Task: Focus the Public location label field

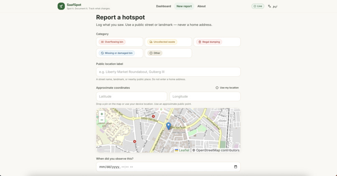Action: click(x=168, y=72)
